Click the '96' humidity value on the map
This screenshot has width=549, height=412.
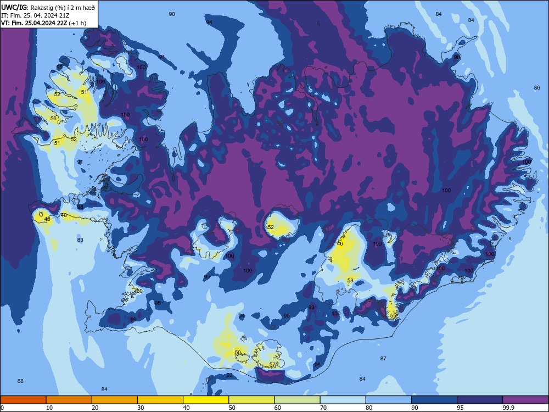click(x=317, y=364)
